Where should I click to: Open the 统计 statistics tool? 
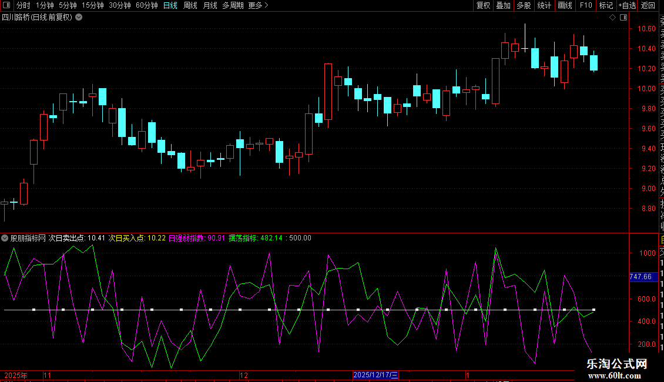(x=544, y=5)
